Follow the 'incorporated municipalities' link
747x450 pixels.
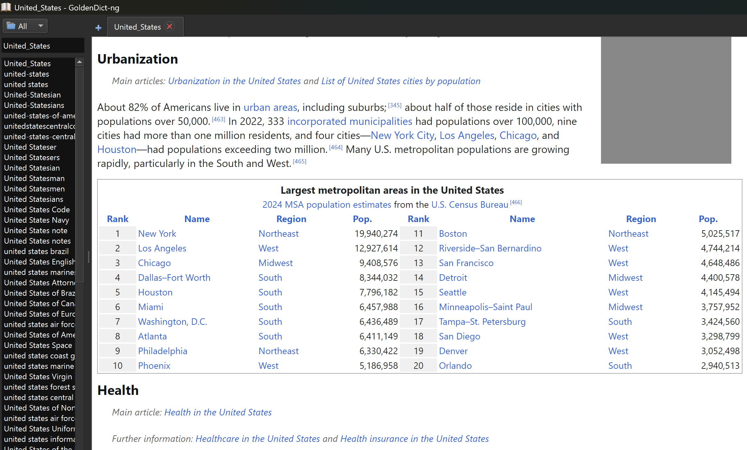pyautogui.click(x=349, y=121)
